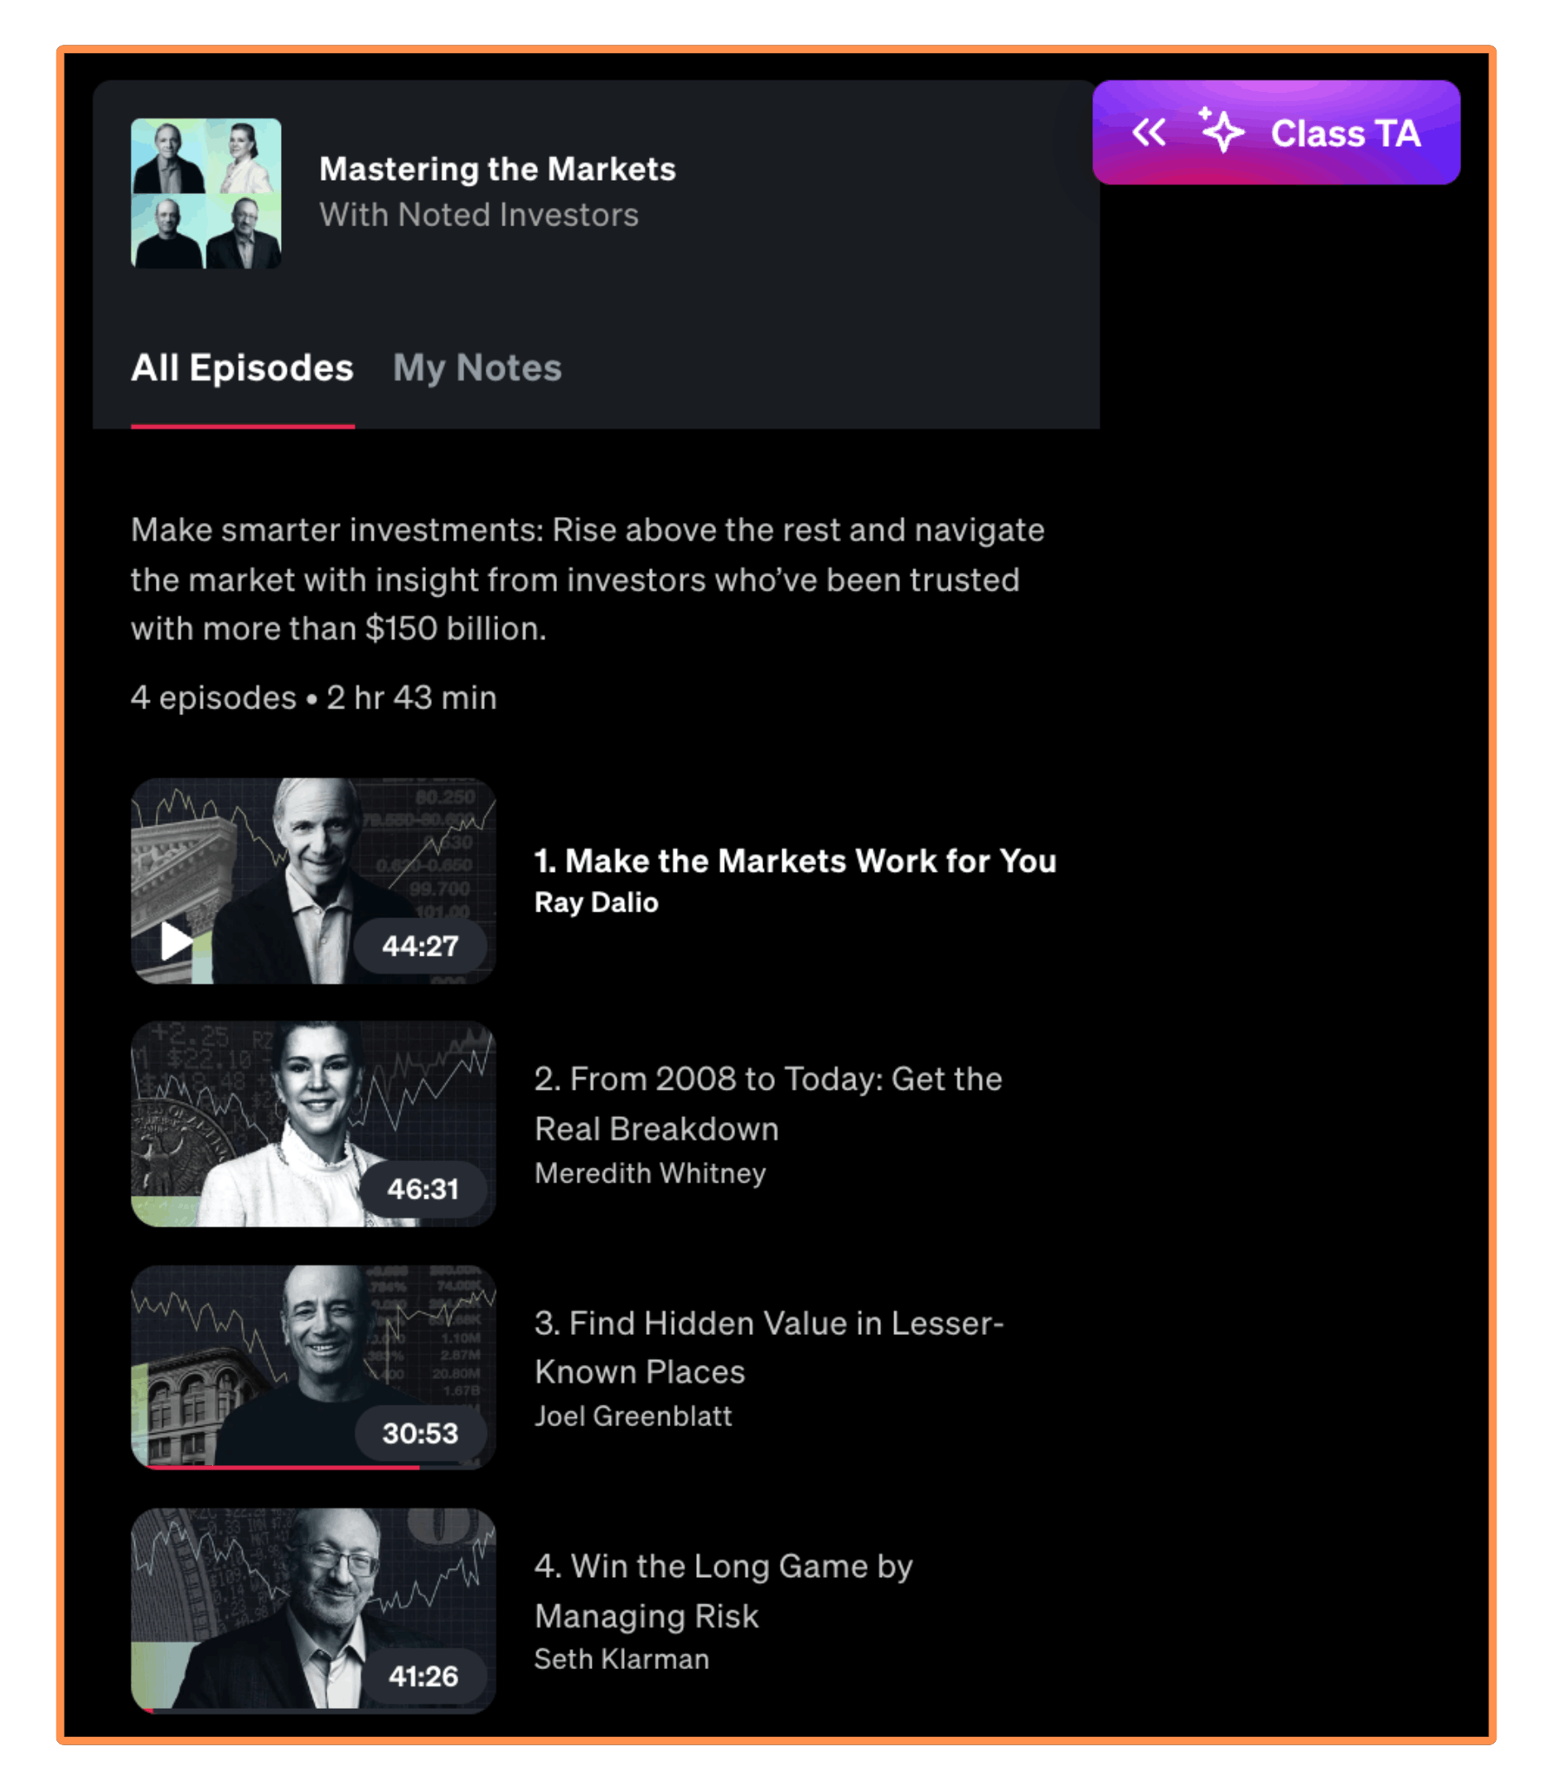Switch to the My Notes tab

pos(477,368)
